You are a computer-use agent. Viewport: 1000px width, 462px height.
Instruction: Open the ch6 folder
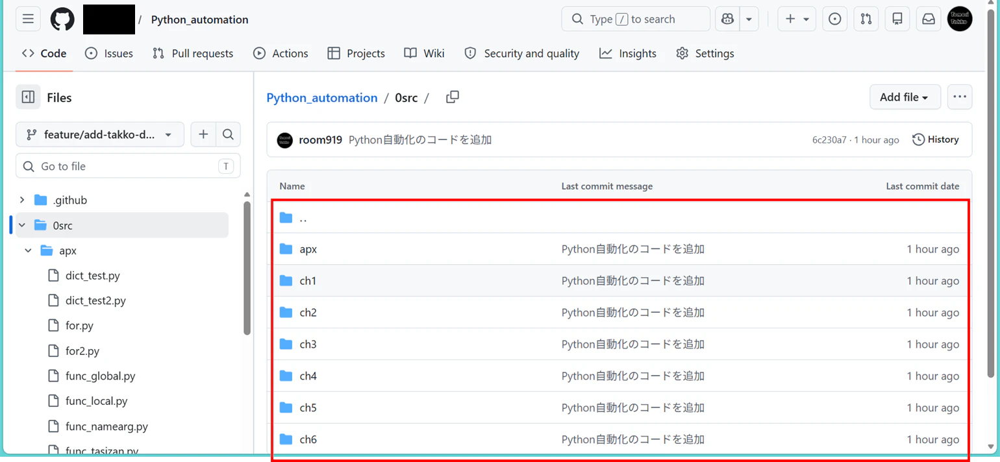(x=308, y=440)
